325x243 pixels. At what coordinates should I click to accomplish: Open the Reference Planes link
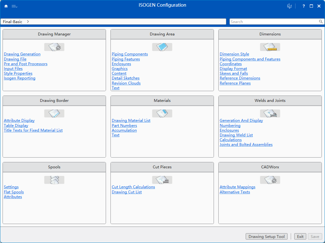point(235,83)
